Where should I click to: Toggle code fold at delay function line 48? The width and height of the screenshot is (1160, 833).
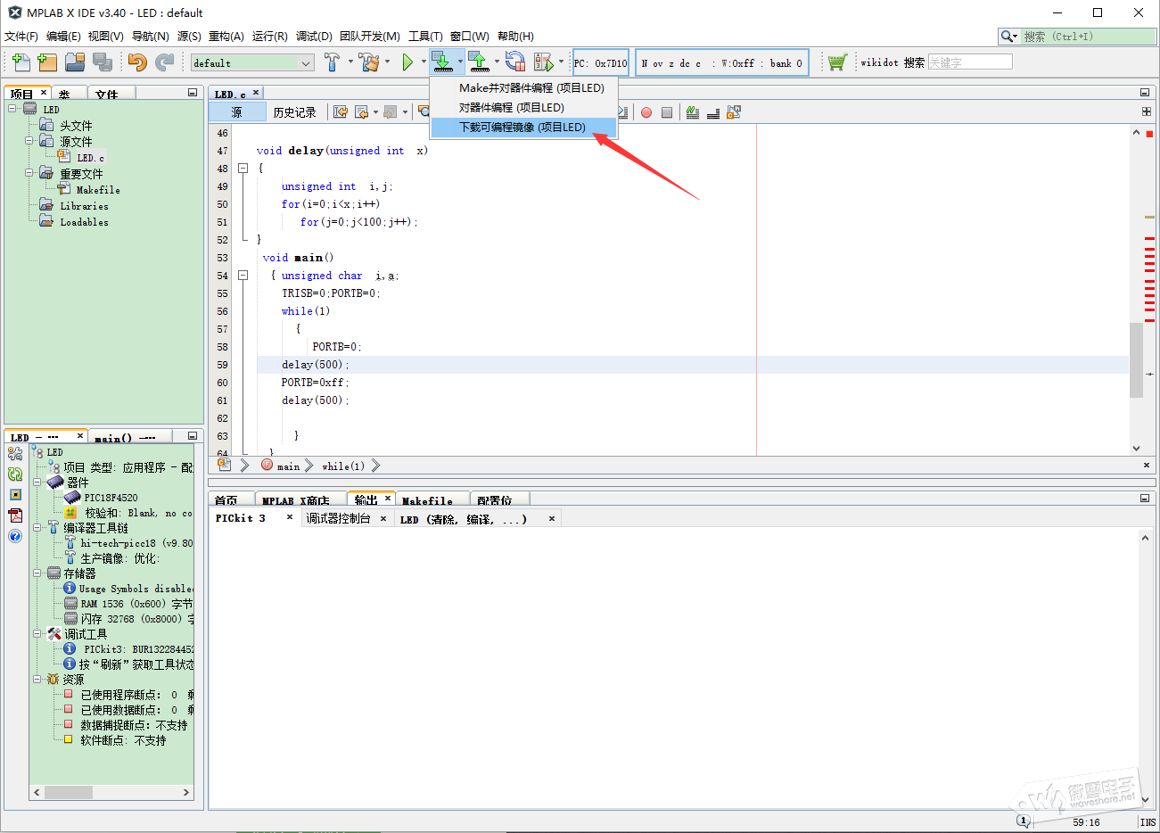click(243, 169)
